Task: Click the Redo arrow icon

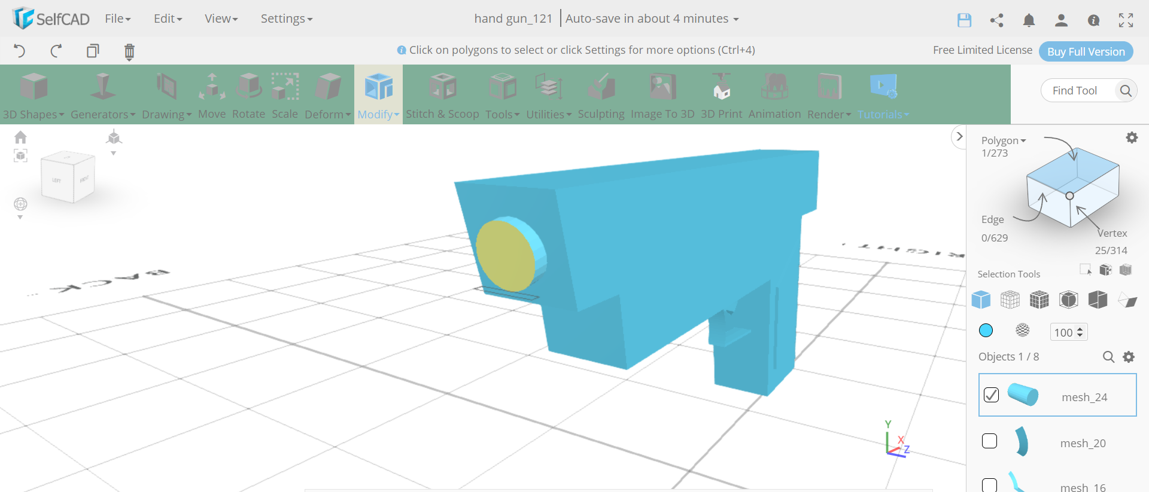Action: click(56, 51)
